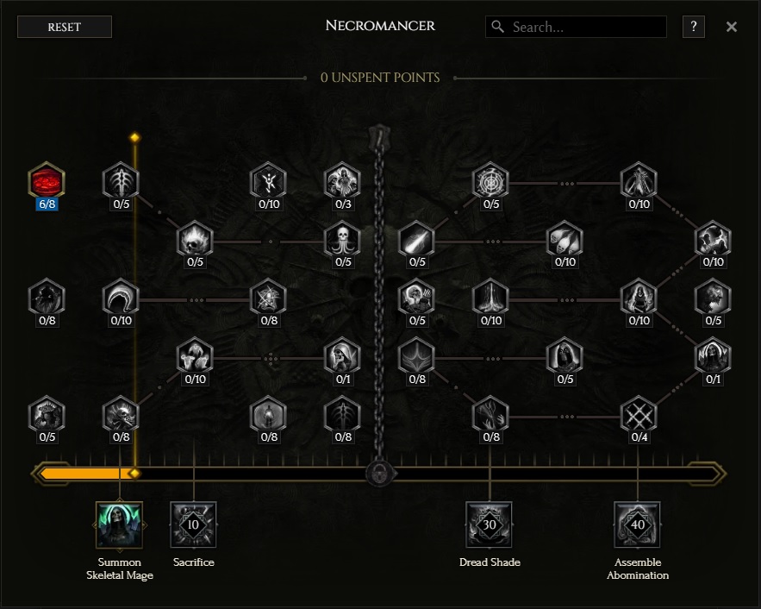Image resolution: width=761 pixels, height=609 pixels.
Task: Select the three falling skulls node
Action: (565, 240)
